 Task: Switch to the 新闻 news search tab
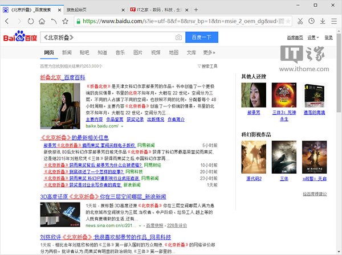(x=67, y=52)
